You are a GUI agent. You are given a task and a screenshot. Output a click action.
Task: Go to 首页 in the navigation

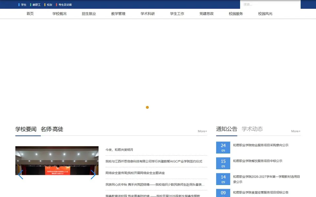point(30,14)
